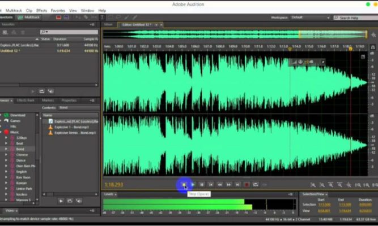Expand the Bond folder in browser tree
The width and height of the screenshot is (378, 226).
[6, 149]
